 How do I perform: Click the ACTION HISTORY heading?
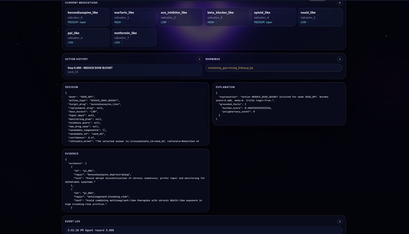(x=76, y=59)
